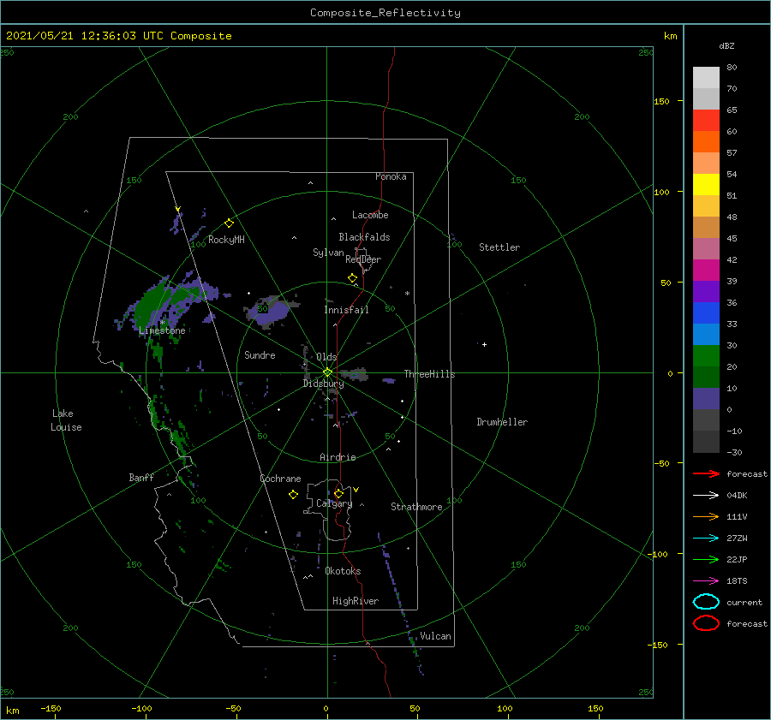Click the green 22JP arrow icon
This screenshot has width=771, height=720.
[x=706, y=559]
